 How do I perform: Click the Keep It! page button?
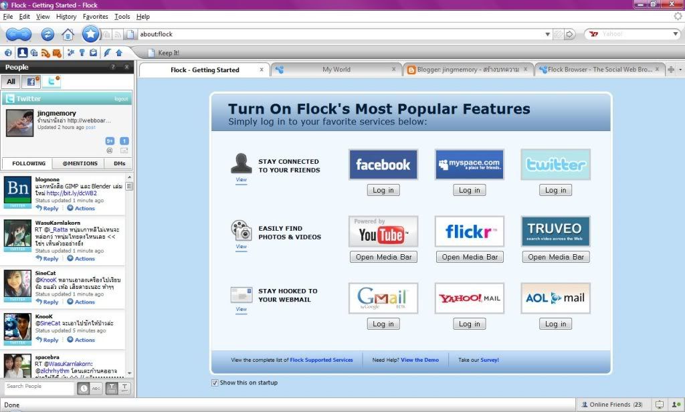[163, 53]
